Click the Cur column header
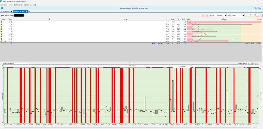The width and height of the screenshot is (263, 129). (x=178, y=19)
